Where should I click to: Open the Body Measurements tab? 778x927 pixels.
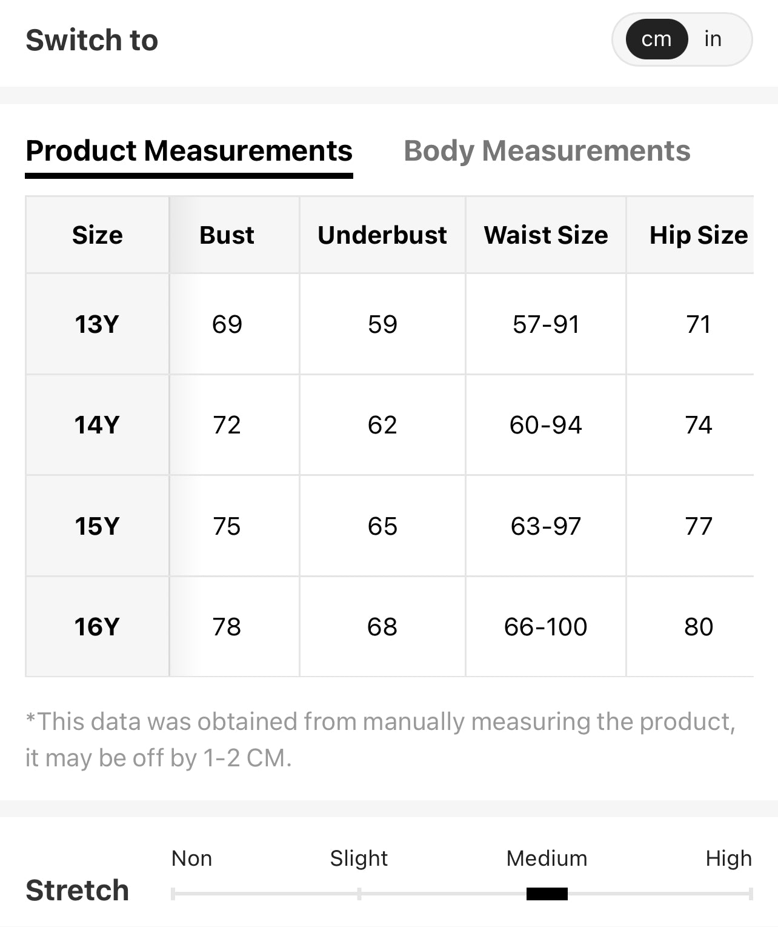pos(547,151)
